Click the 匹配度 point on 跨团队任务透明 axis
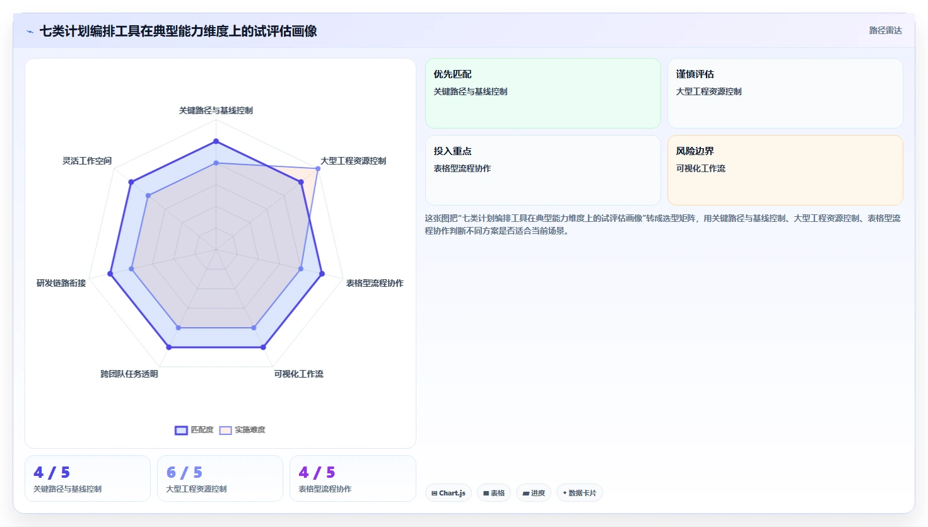Screen dimensions: 928x527 point(168,347)
